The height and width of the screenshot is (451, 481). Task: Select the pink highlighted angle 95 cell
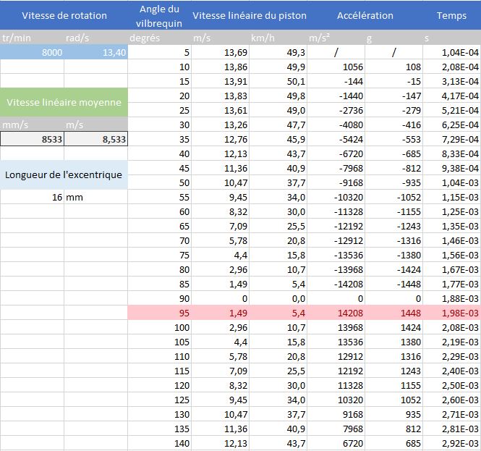click(x=159, y=312)
